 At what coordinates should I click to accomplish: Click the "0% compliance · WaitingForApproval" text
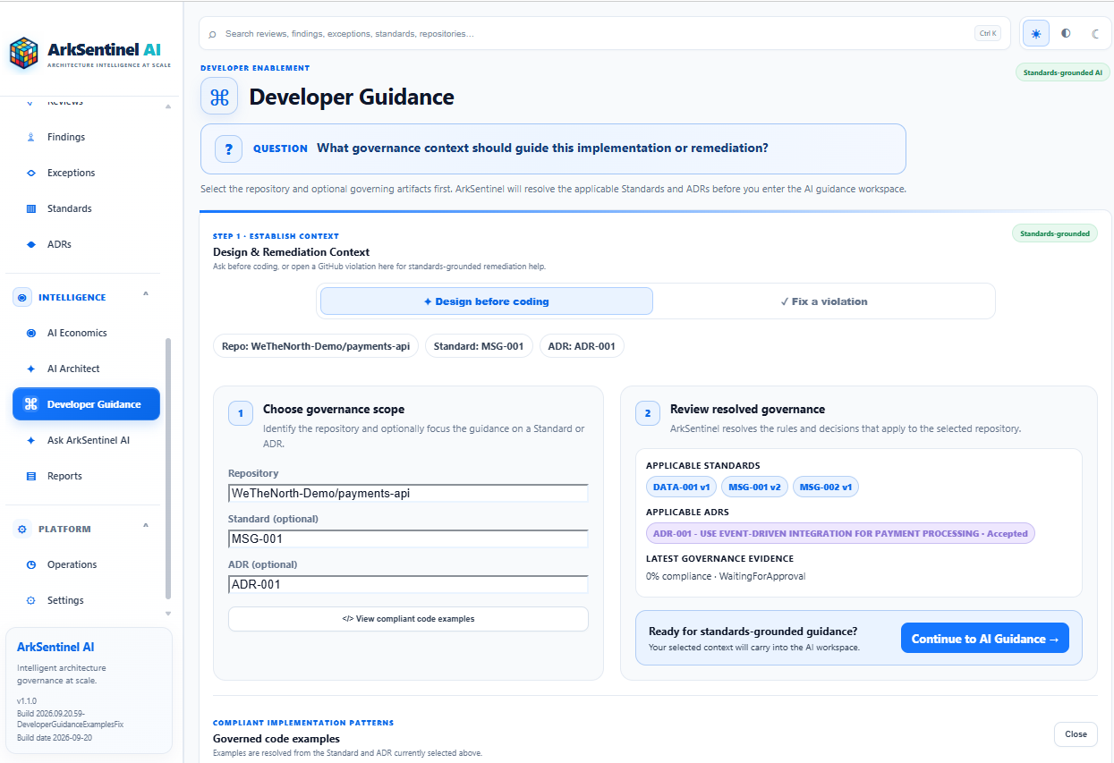tap(726, 576)
